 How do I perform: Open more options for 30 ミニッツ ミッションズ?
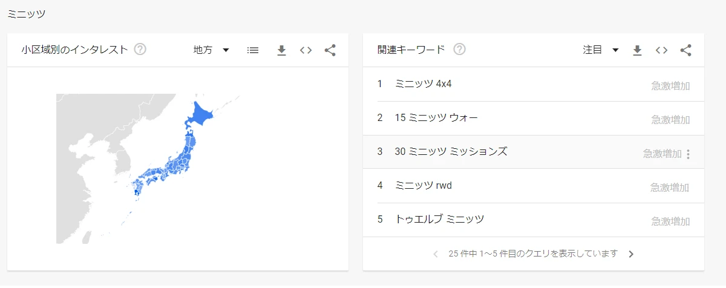(x=688, y=154)
